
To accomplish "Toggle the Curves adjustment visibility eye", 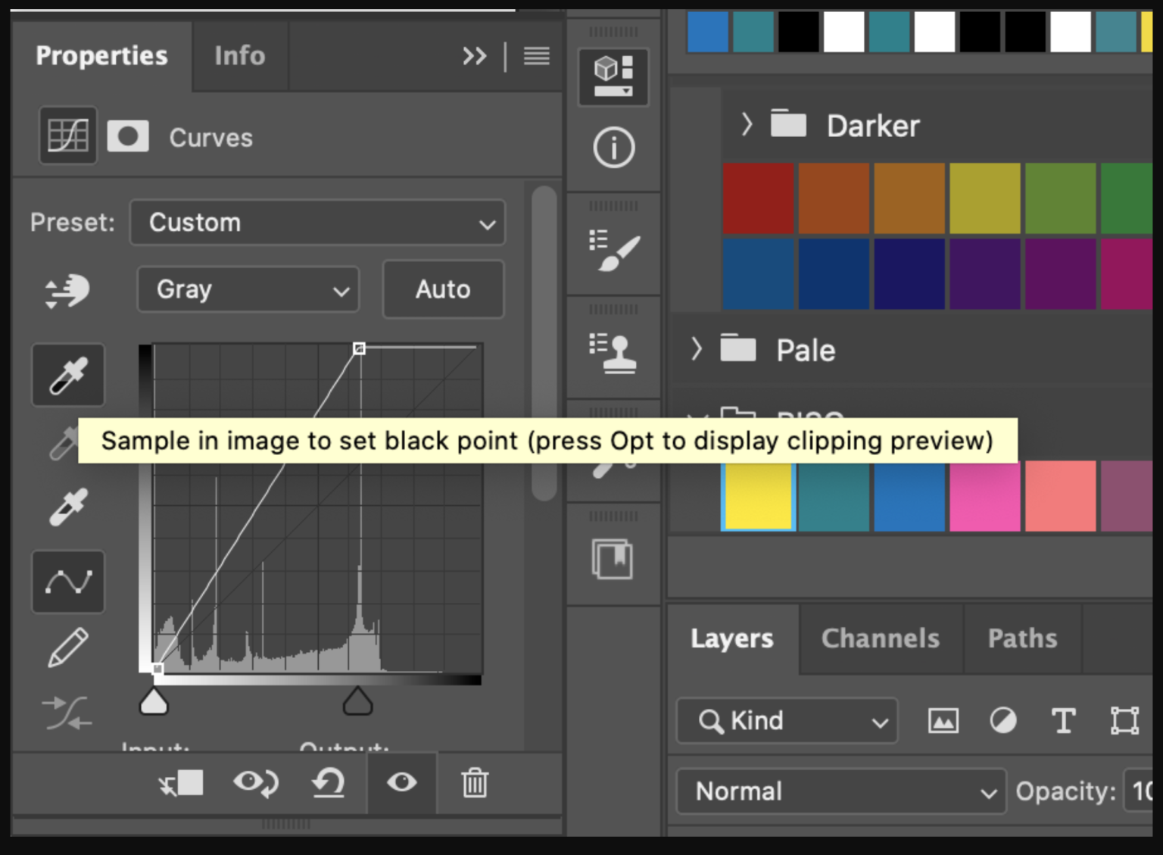I will tap(402, 784).
